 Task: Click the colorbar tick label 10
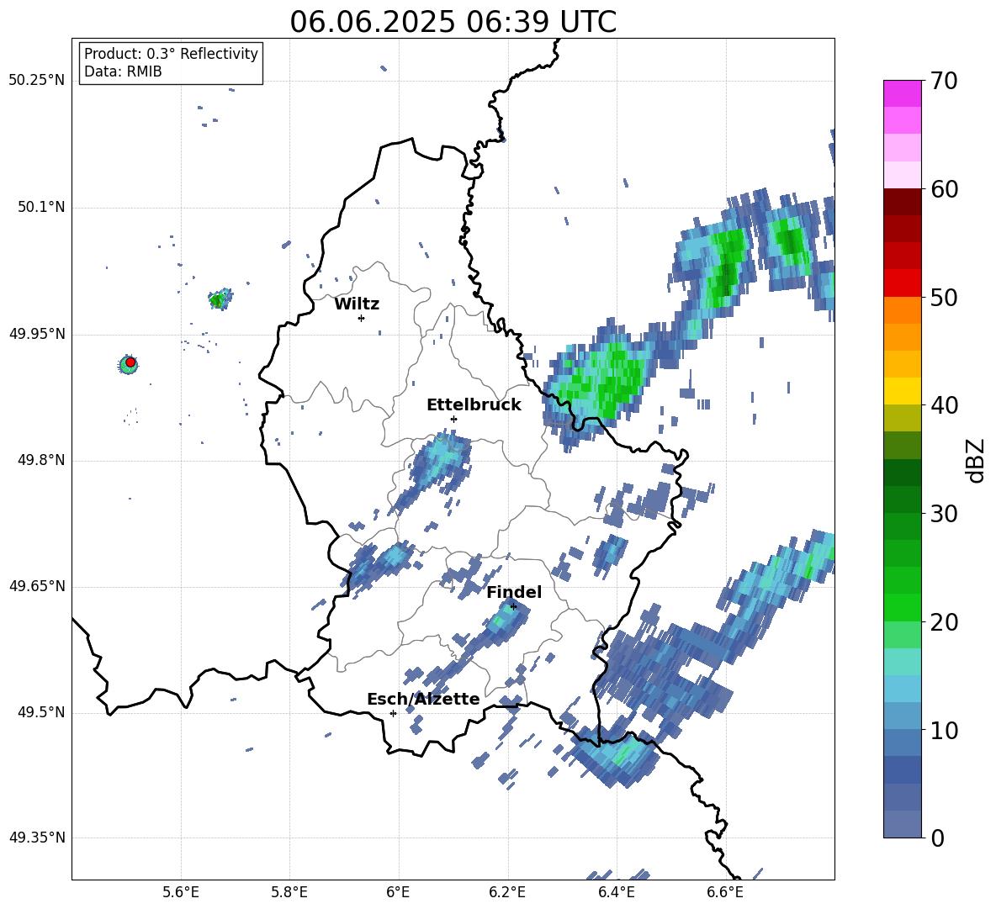(x=943, y=730)
